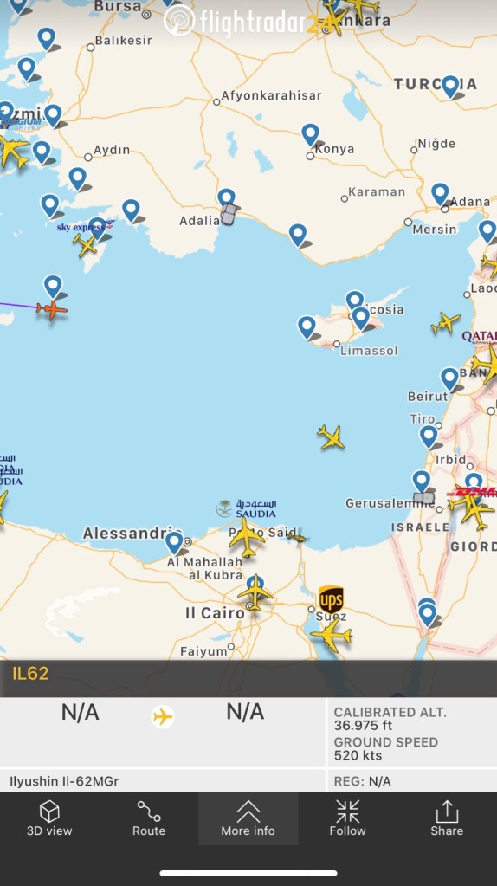Screen dimensions: 497x886
Task: Open the IL62 flight header bar
Action: pos(248,674)
